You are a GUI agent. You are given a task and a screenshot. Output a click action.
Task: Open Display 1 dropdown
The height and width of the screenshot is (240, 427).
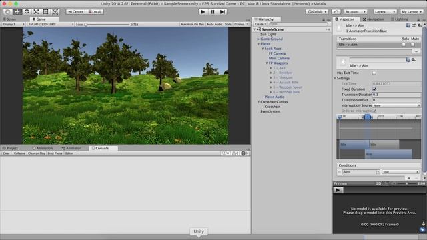13,24
